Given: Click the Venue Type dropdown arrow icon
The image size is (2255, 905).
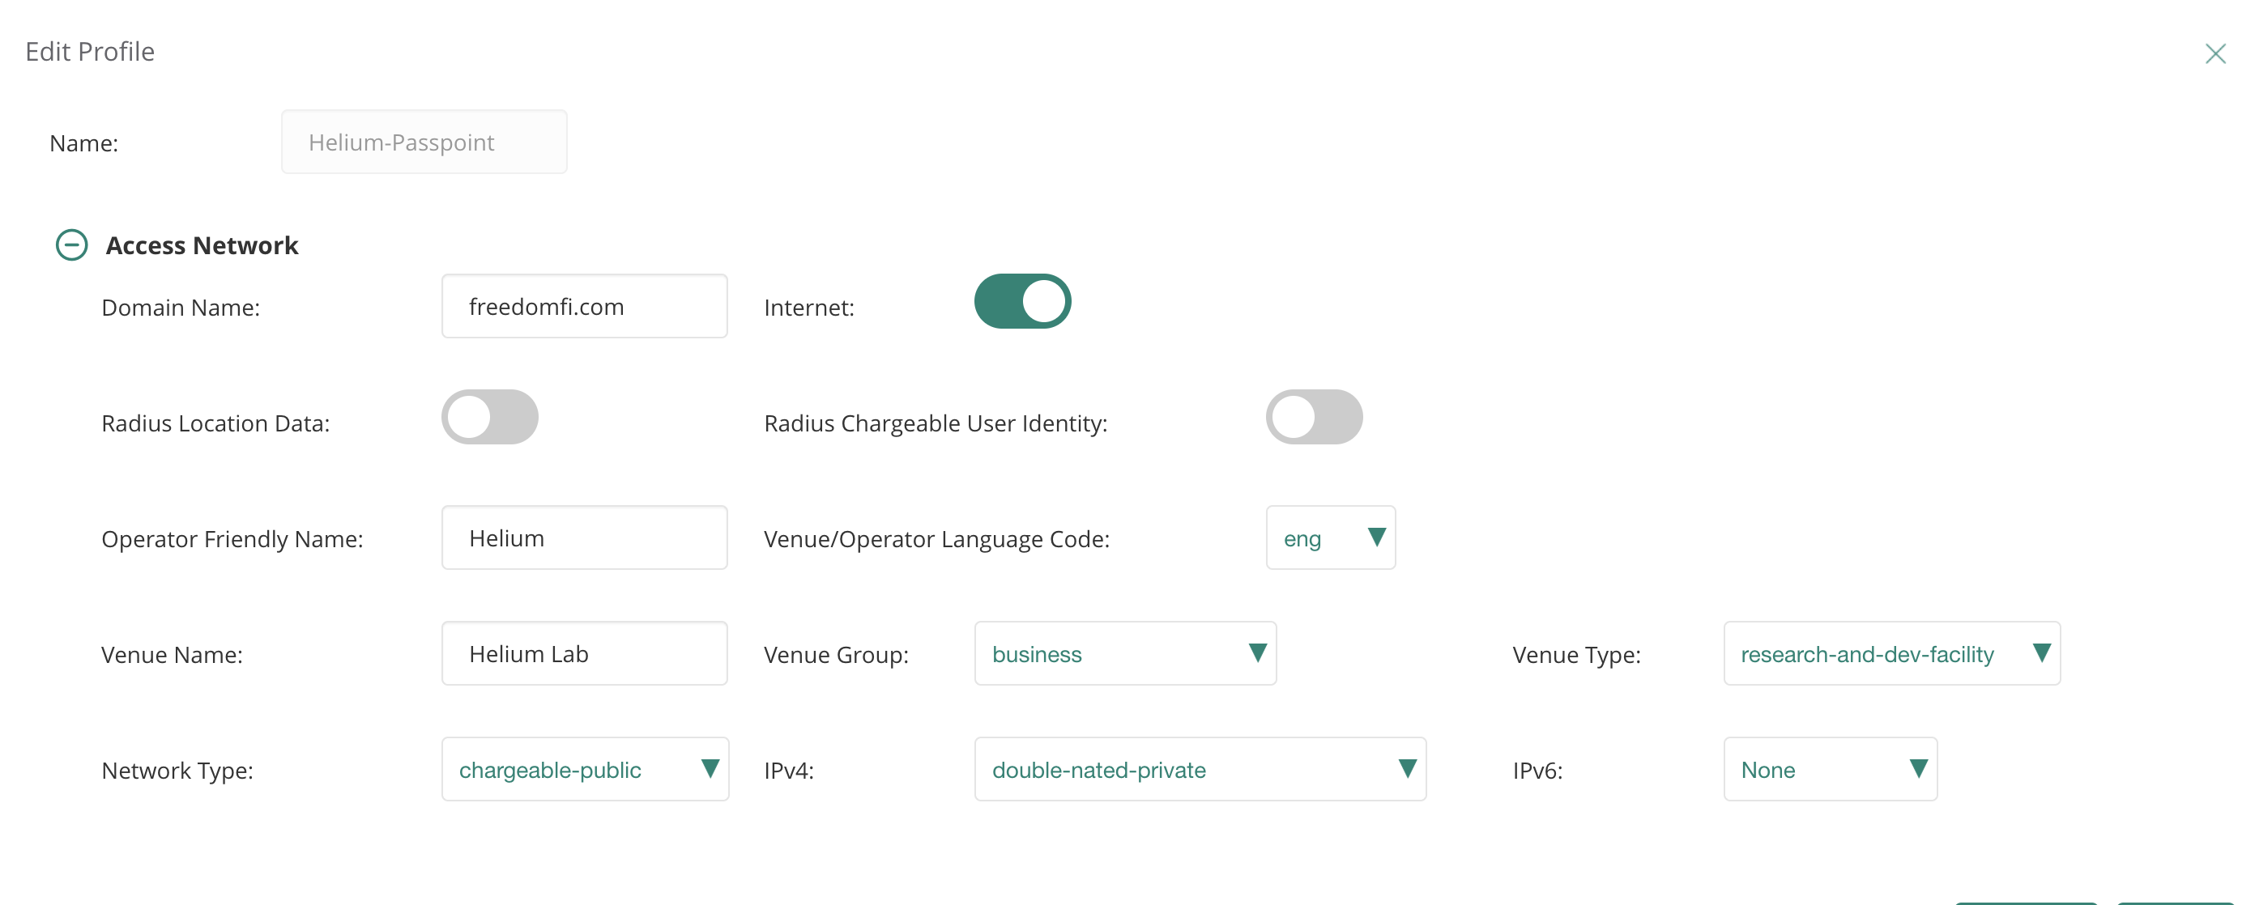Looking at the screenshot, I should [x=2041, y=653].
